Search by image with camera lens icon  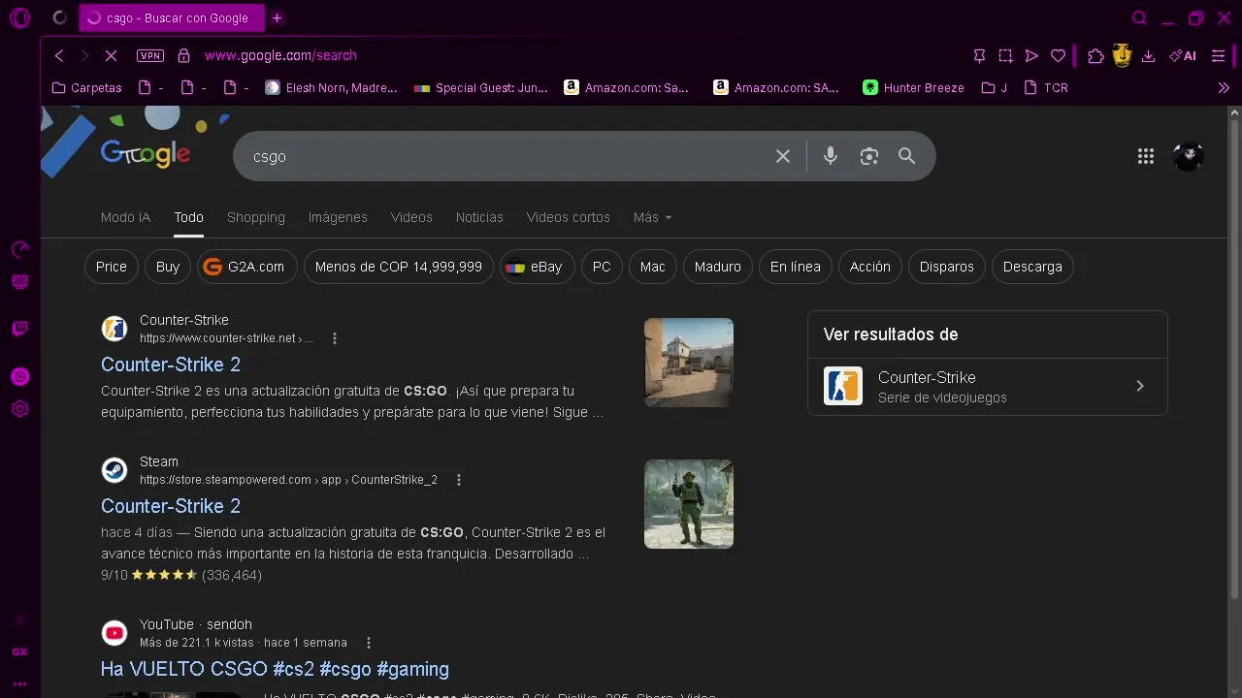point(869,156)
